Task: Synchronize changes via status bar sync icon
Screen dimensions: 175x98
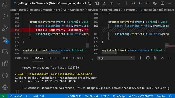Action: pos(27,96)
